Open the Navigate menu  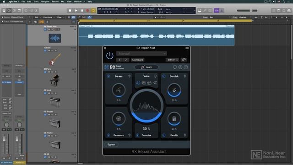[45, 1]
